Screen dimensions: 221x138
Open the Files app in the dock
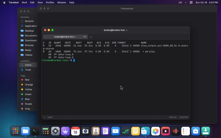[x=25, y=131]
